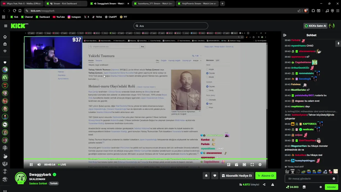Image resolution: width=341 pixels, height=192 pixels.
Task: Open the Brave Shields icon
Action: tap(306, 11)
